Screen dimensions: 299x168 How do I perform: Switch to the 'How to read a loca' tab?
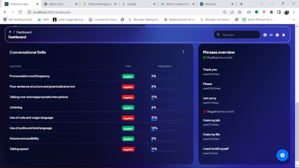pyautogui.click(x=178, y=4)
